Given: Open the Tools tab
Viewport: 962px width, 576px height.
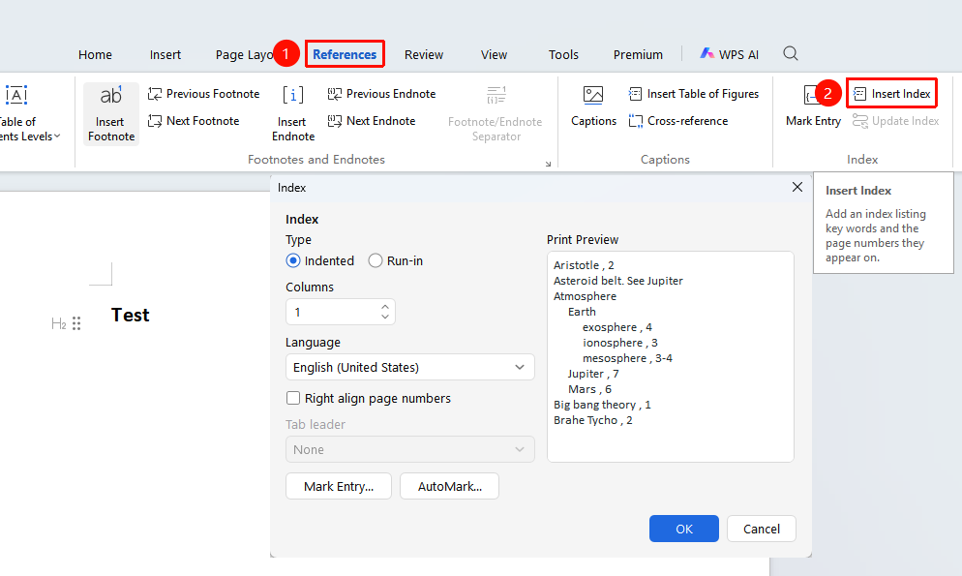Looking at the screenshot, I should click(x=563, y=54).
